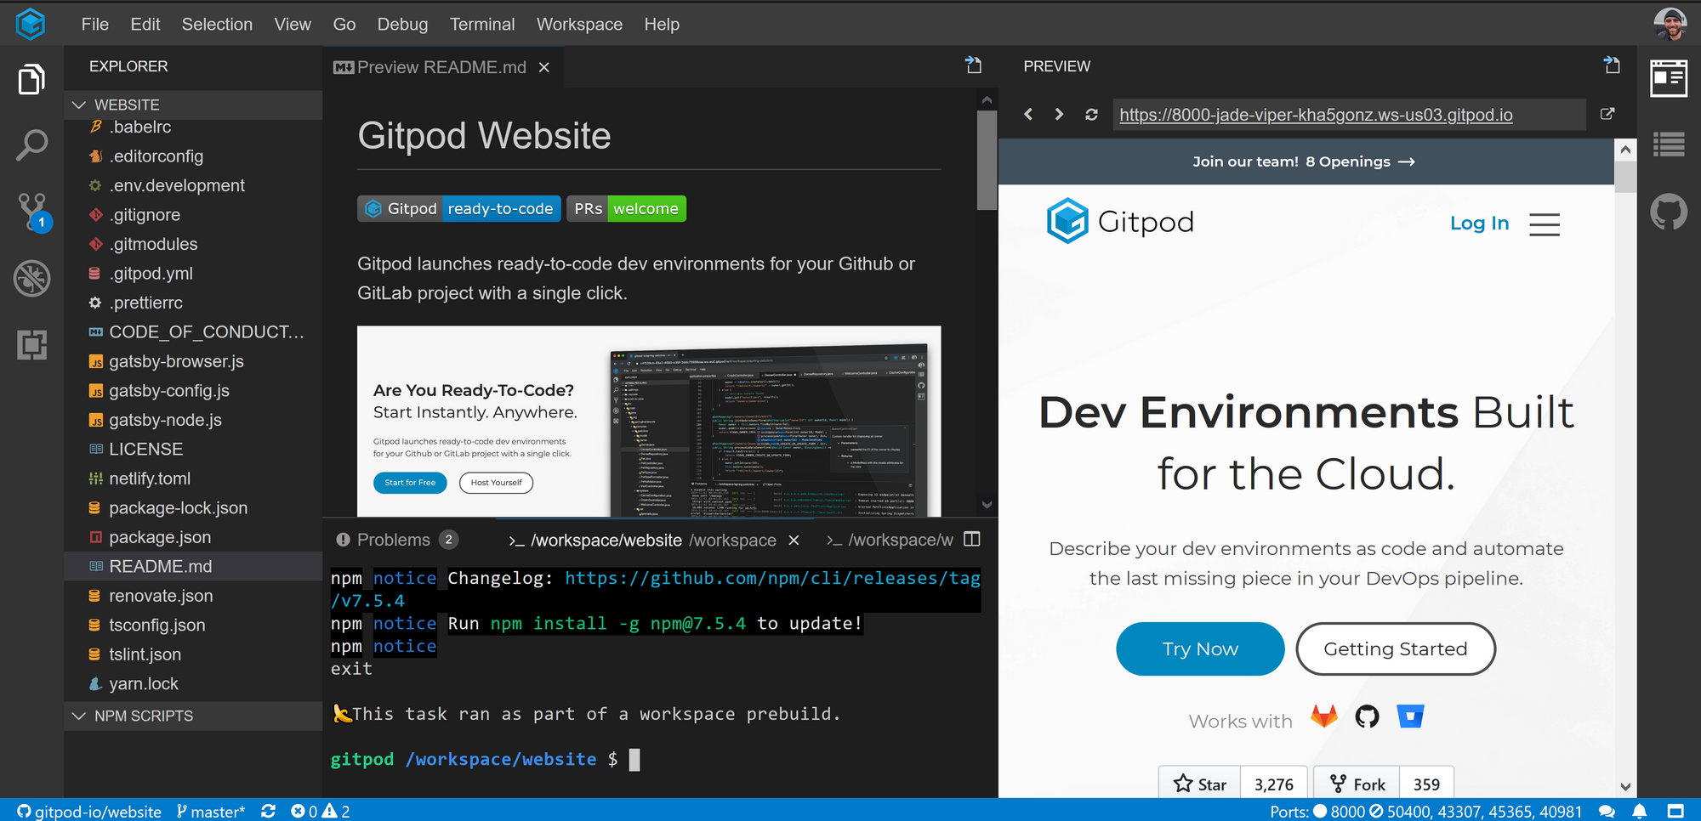
Task: Open the notifications bell in status bar
Action: pyautogui.click(x=1640, y=811)
